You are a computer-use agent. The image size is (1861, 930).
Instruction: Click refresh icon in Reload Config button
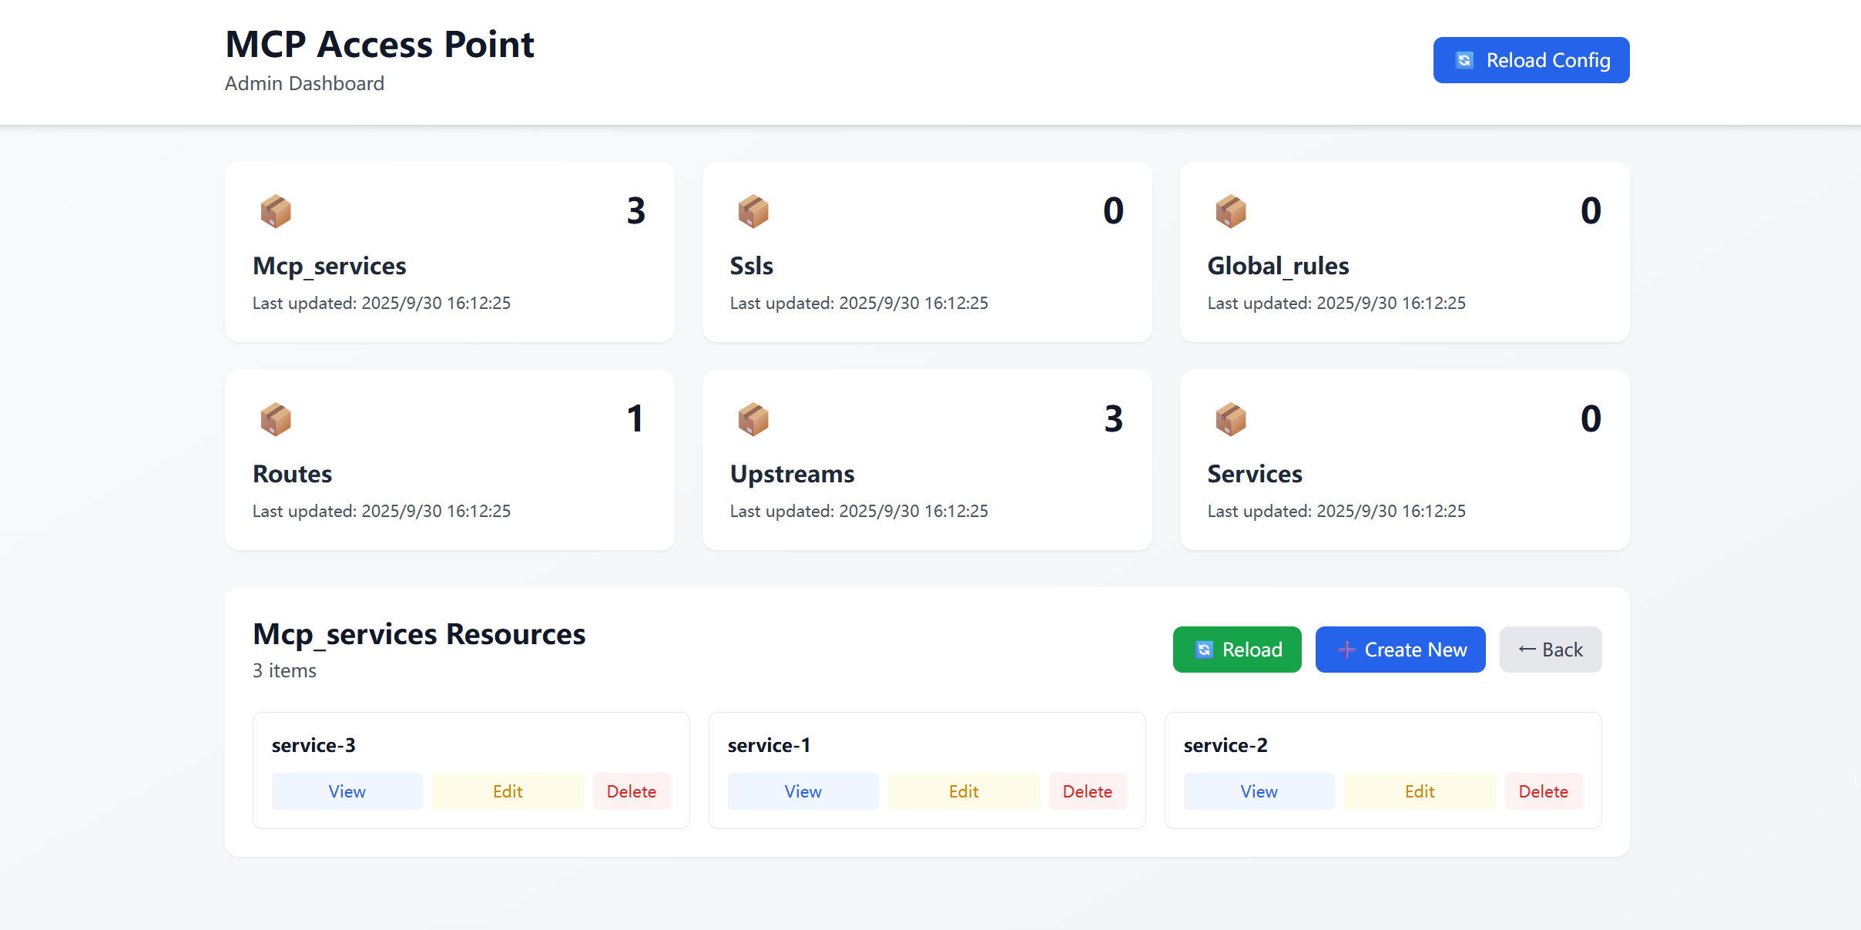(x=1464, y=60)
